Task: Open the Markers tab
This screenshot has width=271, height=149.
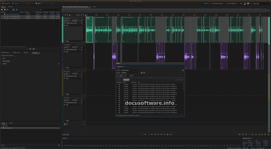Action: (x=26, y=53)
